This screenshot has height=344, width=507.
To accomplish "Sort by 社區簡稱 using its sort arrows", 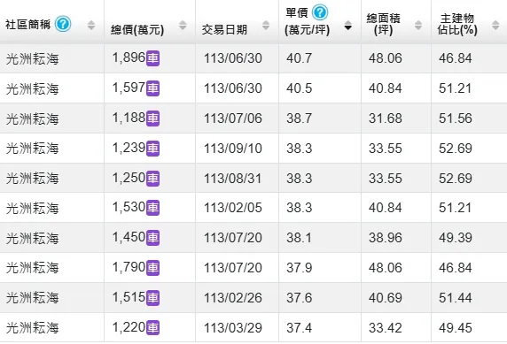I will point(91,25).
